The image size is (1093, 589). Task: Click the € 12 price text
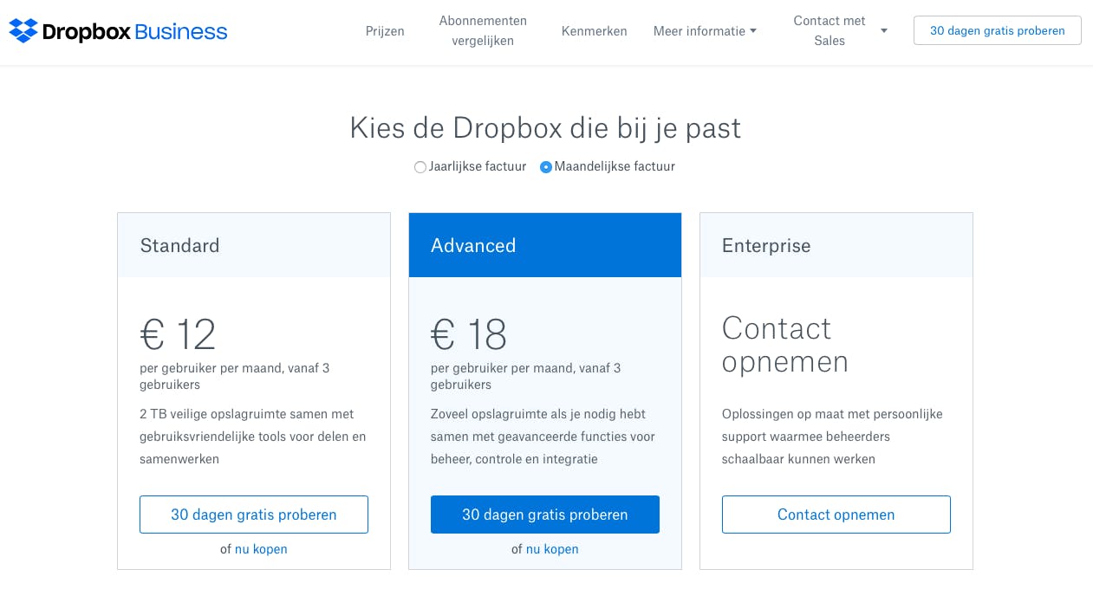[x=178, y=334]
